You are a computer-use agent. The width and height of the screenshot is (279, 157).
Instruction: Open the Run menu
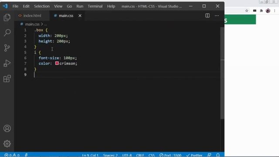tap(80, 6)
